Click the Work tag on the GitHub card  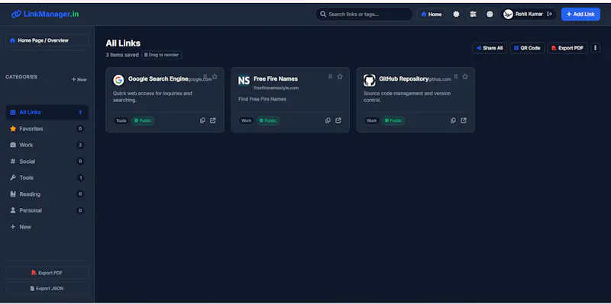coord(372,121)
